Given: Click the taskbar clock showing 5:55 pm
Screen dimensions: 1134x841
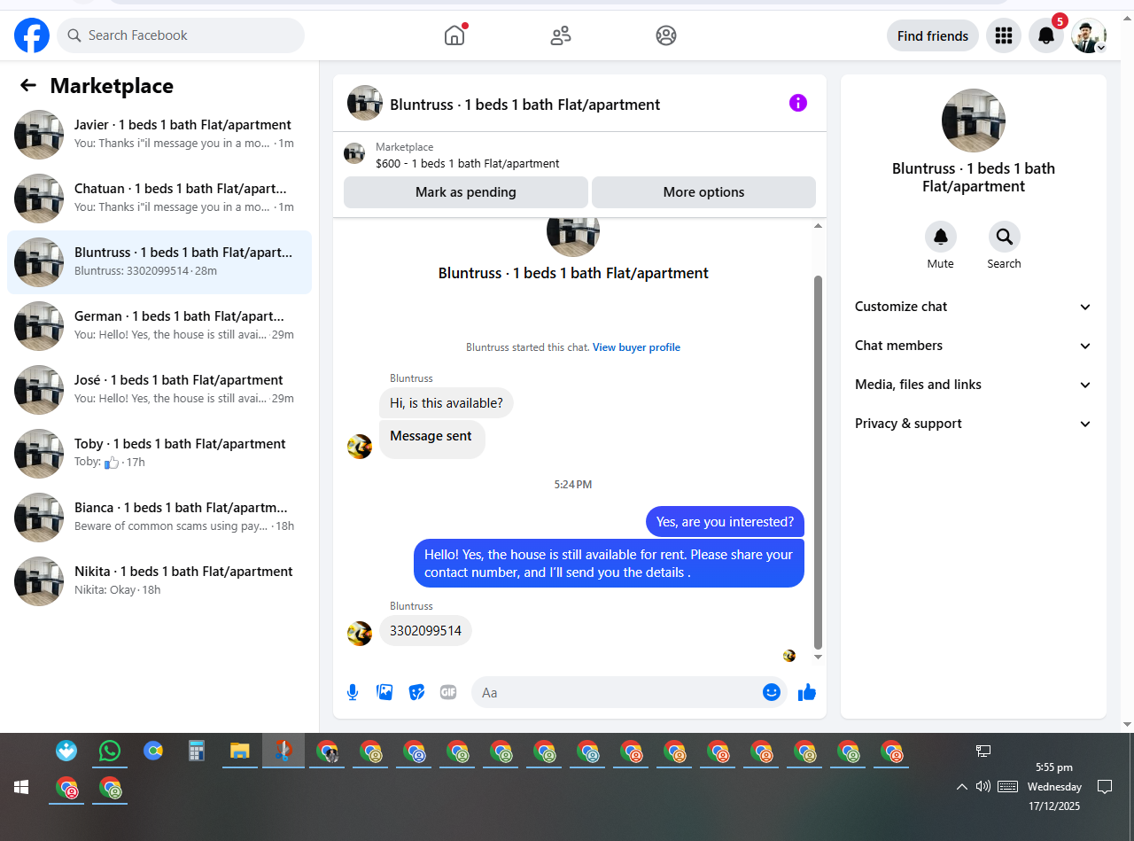Looking at the screenshot, I should pos(1054,786).
